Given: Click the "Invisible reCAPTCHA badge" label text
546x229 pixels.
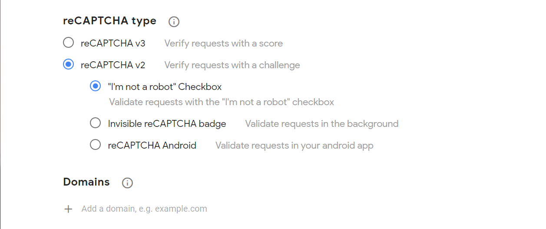Looking at the screenshot, I should pyautogui.click(x=167, y=124).
